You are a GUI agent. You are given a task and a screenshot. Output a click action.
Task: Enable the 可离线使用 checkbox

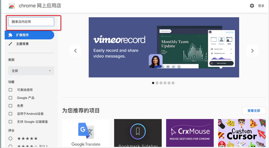pyautogui.click(x=10, y=90)
